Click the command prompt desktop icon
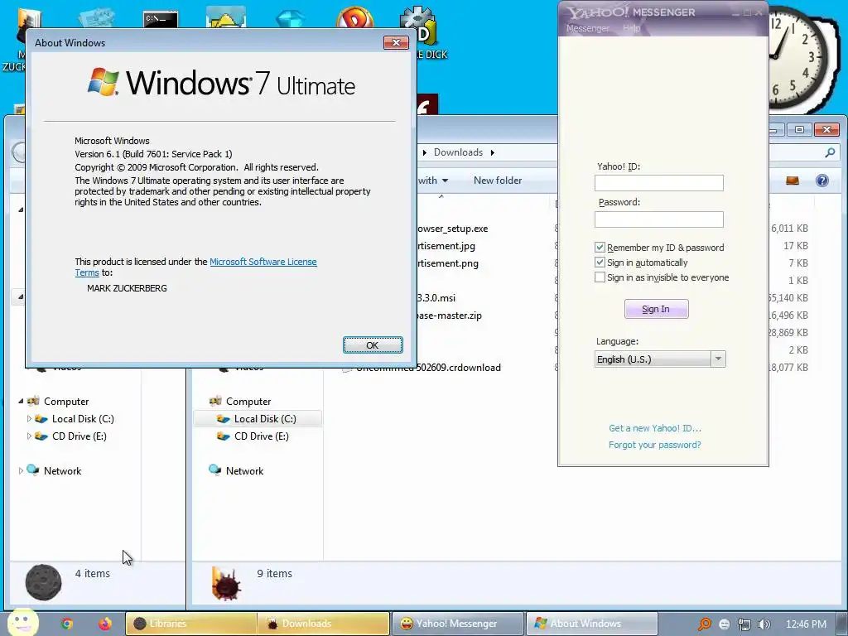The width and height of the screenshot is (848, 636). point(161,20)
